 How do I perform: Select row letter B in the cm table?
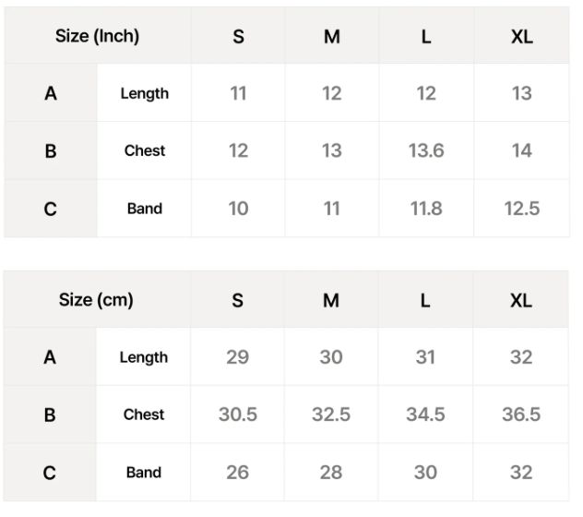50,415
